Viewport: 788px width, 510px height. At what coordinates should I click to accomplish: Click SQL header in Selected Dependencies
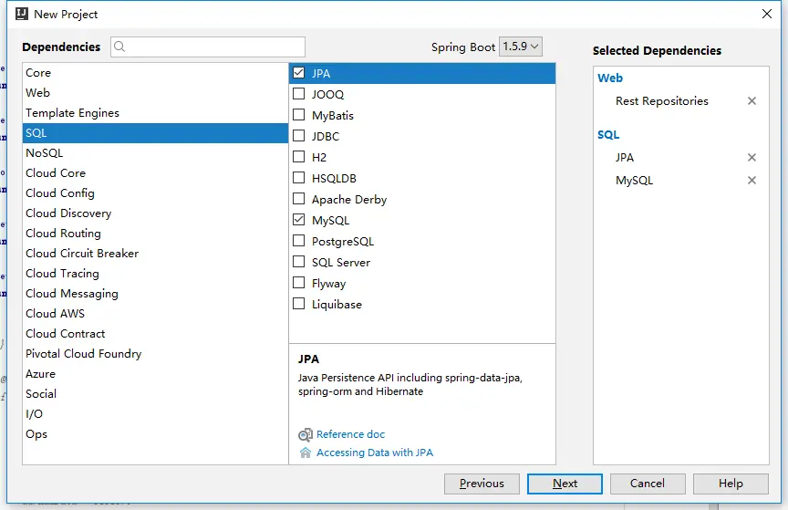coord(608,135)
